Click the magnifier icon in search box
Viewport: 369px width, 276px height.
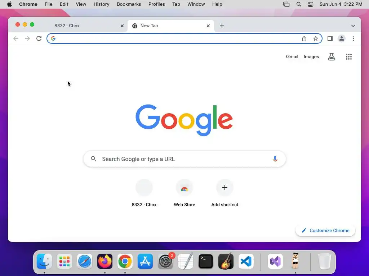pos(93,159)
